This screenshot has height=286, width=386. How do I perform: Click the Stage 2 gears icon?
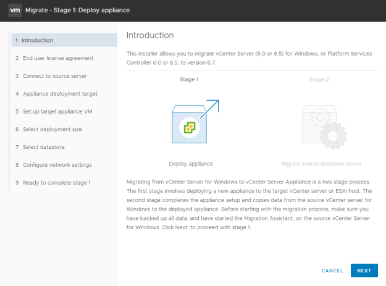click(x=324, y=127)
